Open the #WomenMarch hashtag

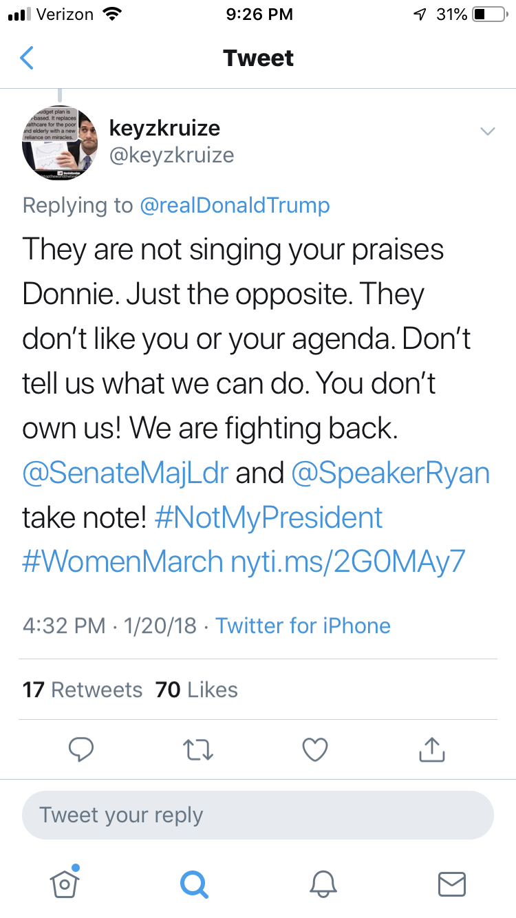pyautogui.click(x=122, y=562)
